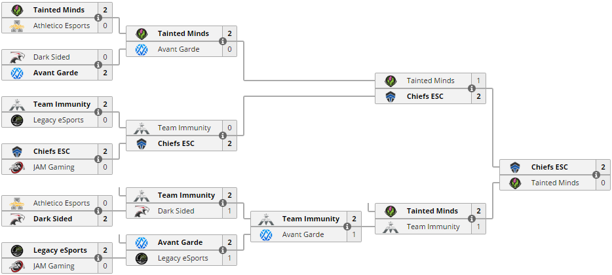Click info icon for Dark Sided vs Avant Garde
The width and height of the screenshot is (612, 275).
(98, 65)
